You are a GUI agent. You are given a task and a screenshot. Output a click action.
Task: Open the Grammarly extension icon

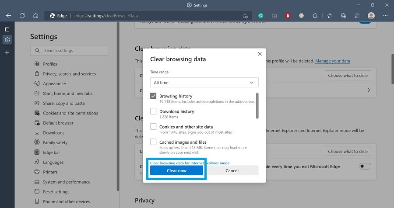261,16
